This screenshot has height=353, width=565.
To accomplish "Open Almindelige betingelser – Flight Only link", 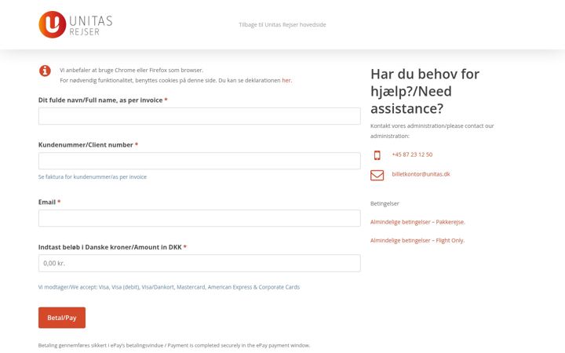I will [417, 240].
